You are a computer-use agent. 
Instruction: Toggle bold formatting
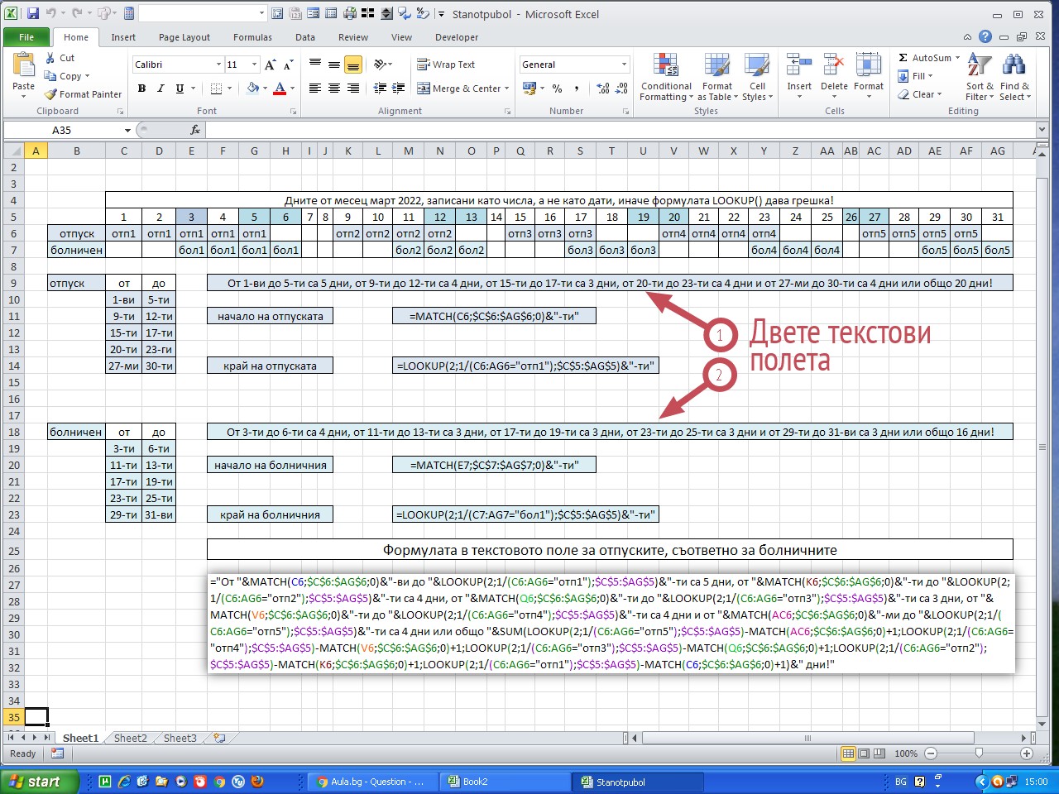(141, 88)
